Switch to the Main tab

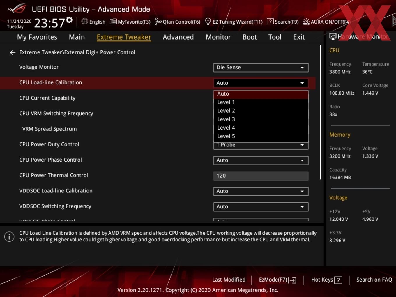(x=77, y=37)
